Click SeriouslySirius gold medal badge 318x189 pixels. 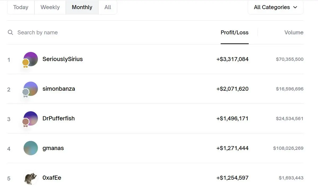tap(25, 63)
